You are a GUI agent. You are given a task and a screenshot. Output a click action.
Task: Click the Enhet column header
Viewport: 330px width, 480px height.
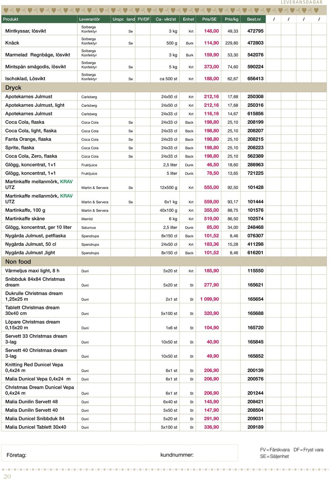tap(188, 19)
